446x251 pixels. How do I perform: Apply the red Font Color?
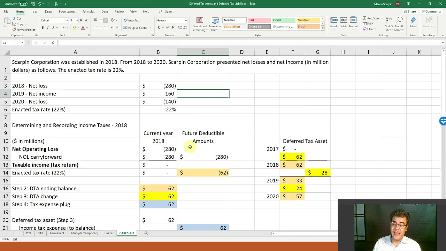83,28
